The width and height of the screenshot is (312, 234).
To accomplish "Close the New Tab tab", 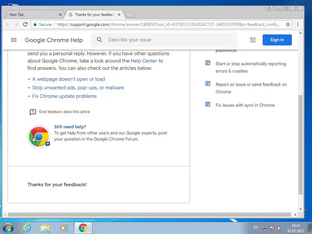I will (60, 15).
